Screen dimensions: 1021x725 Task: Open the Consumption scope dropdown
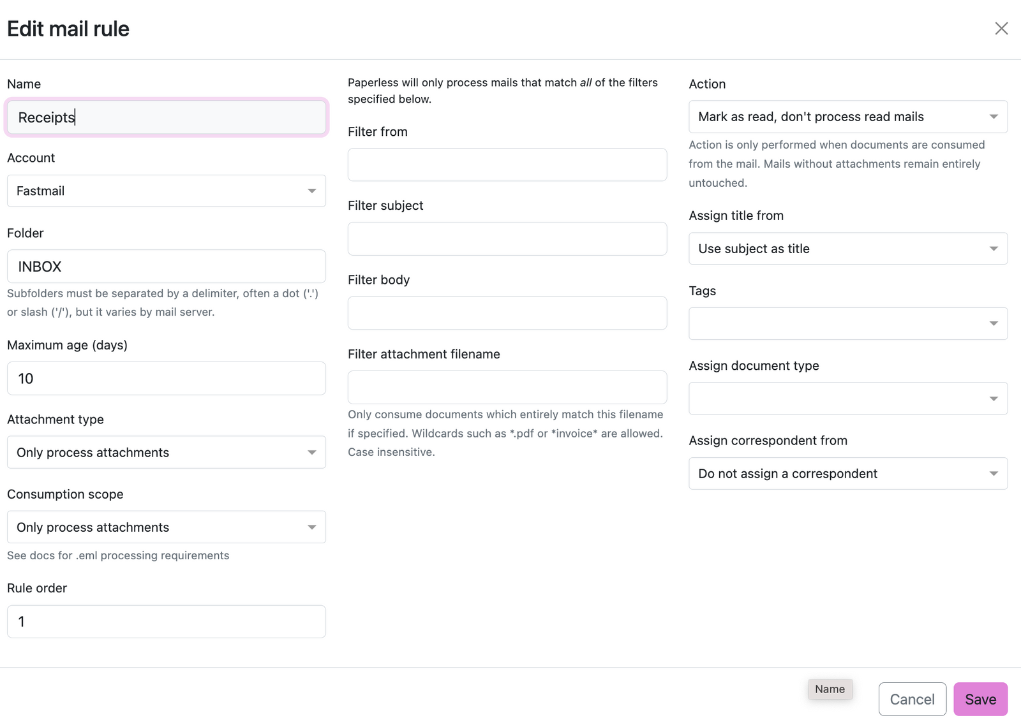point(166,527)
